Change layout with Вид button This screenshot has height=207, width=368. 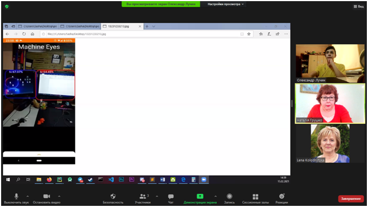tap(358, 7)
